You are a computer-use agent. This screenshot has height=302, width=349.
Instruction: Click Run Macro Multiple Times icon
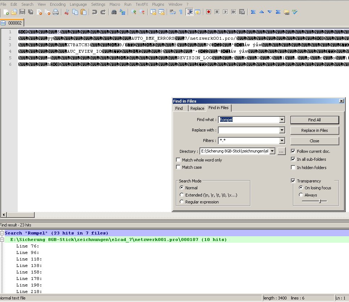point(233,12)
